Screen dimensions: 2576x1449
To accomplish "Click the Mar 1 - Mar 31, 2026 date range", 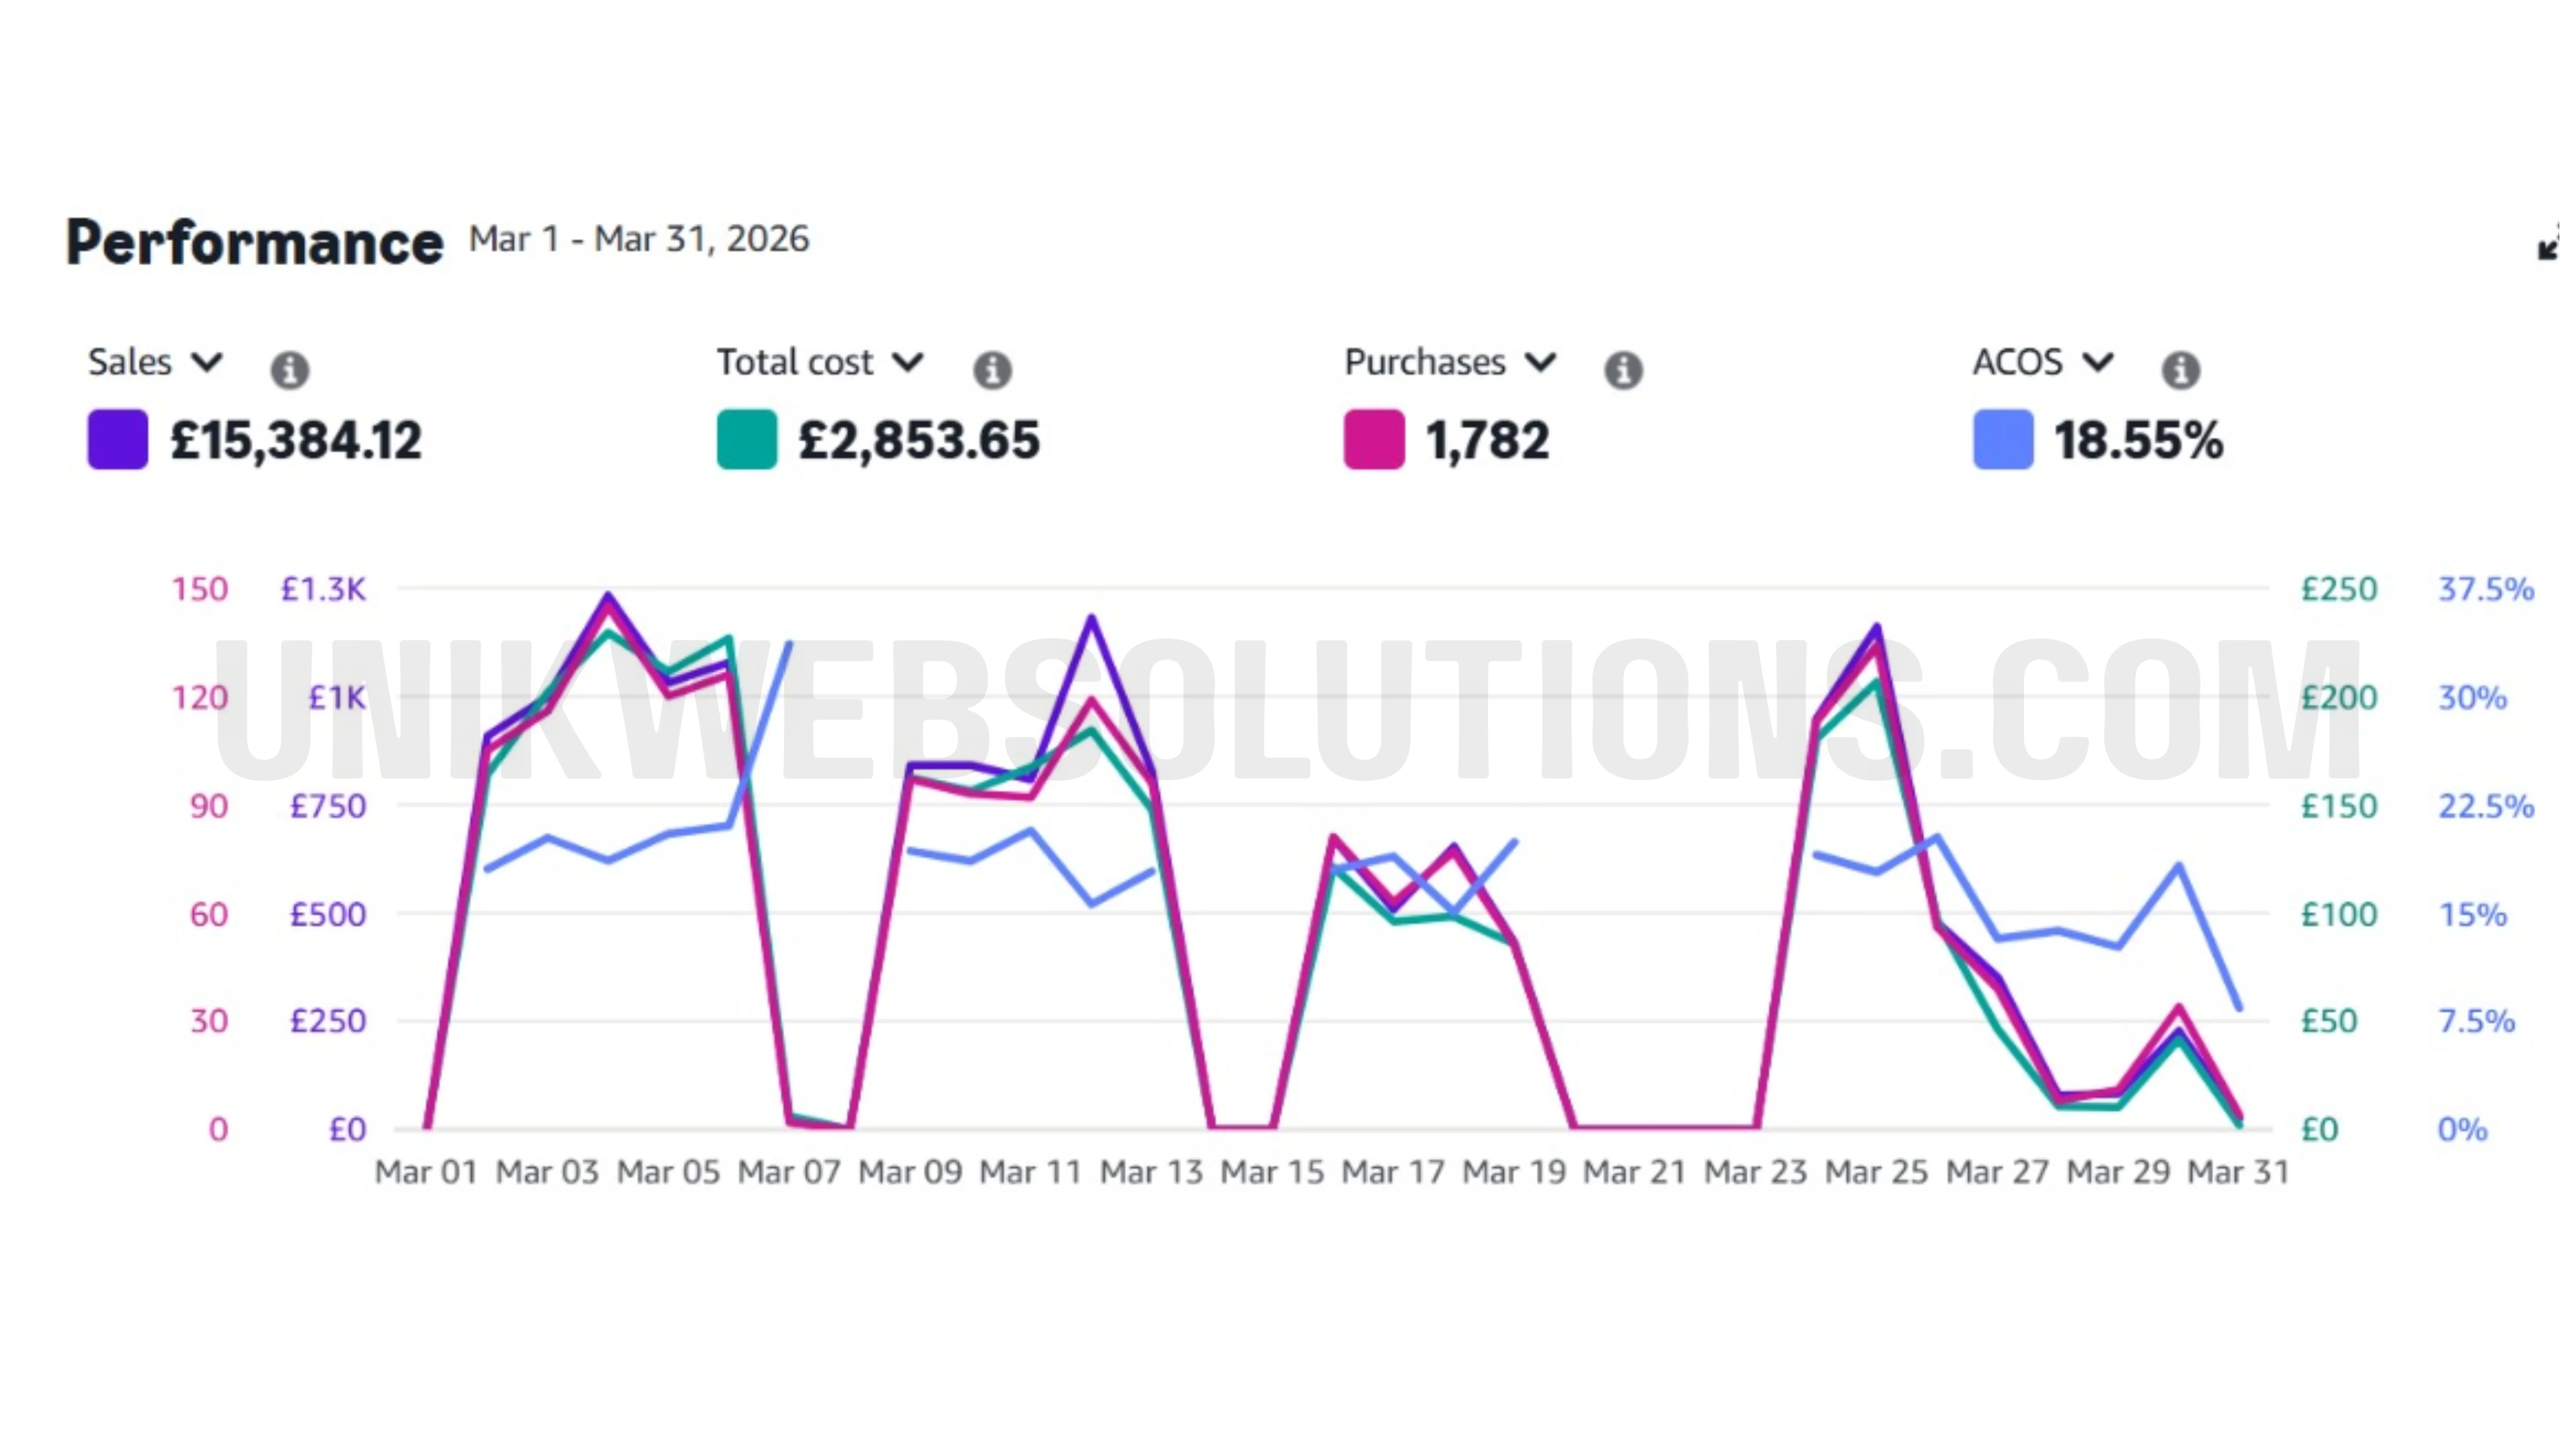I will [x=638, y=239].
